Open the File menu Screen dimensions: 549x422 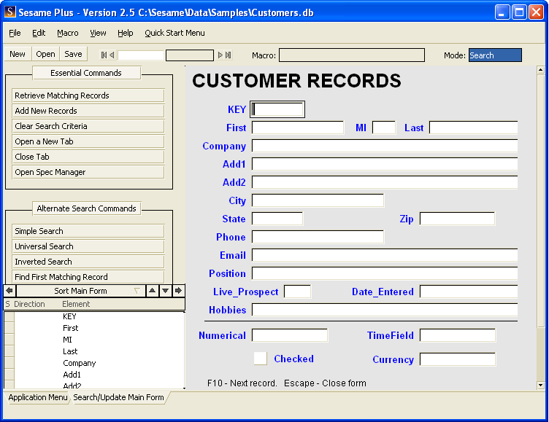(15, 33)
